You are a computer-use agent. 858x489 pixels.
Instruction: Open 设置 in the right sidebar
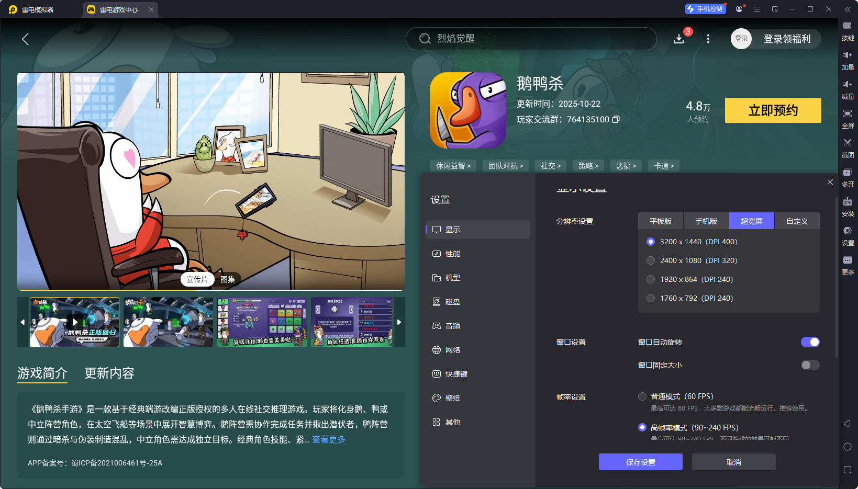848,236
